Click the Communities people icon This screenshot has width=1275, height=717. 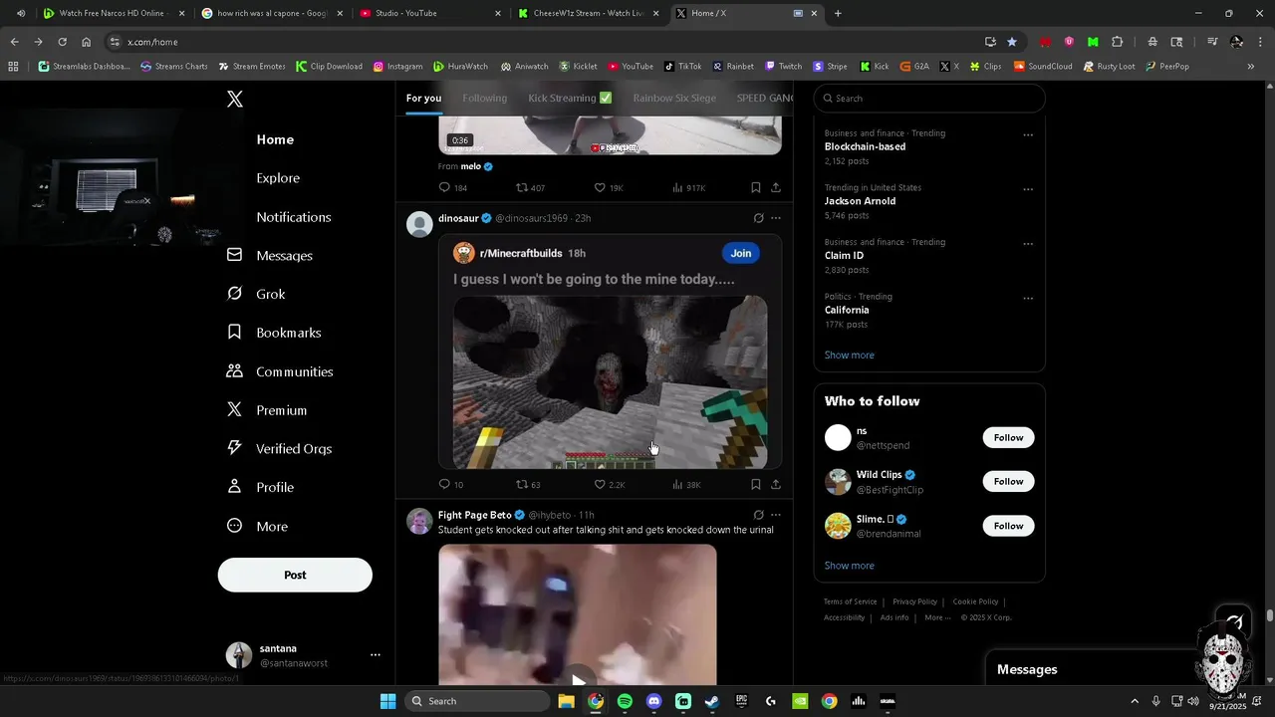234,370
